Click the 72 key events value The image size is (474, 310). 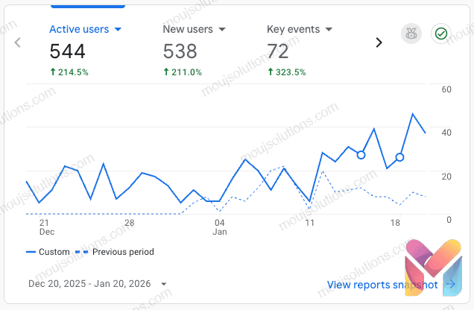278,51
